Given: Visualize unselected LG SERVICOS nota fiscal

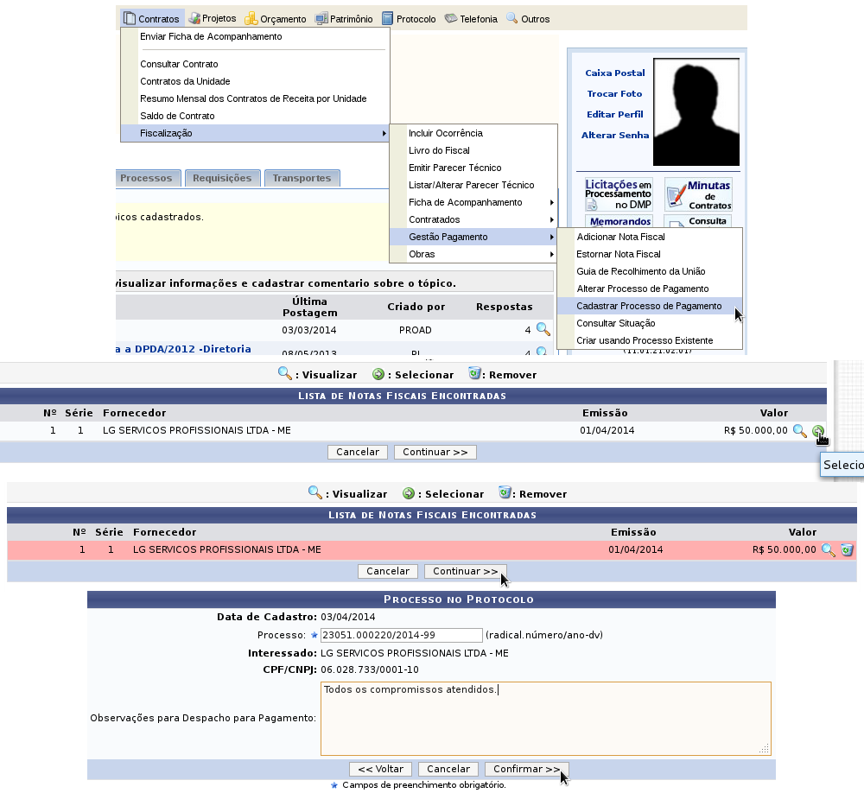Looking at the screenshot, I should [x=799, y=430].
